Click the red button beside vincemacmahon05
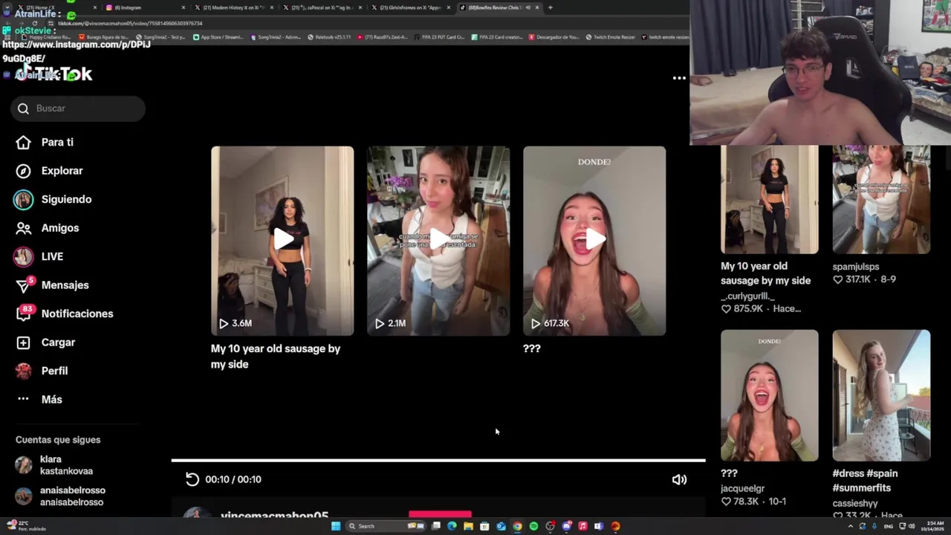The image size is (951, 535). click(x=440, y=514)
